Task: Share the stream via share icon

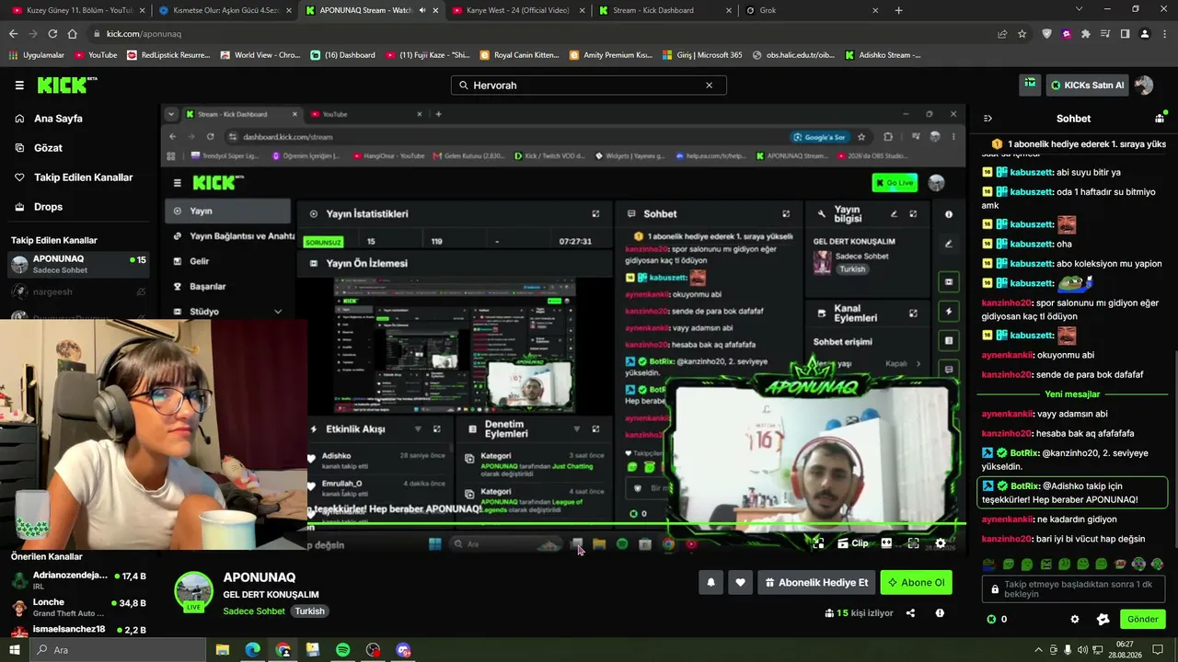Action: point(910,613)
